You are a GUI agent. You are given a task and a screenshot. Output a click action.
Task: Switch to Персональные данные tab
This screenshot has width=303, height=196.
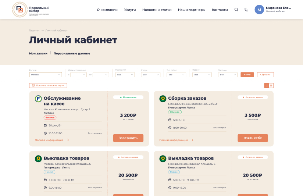click(72, 53)
